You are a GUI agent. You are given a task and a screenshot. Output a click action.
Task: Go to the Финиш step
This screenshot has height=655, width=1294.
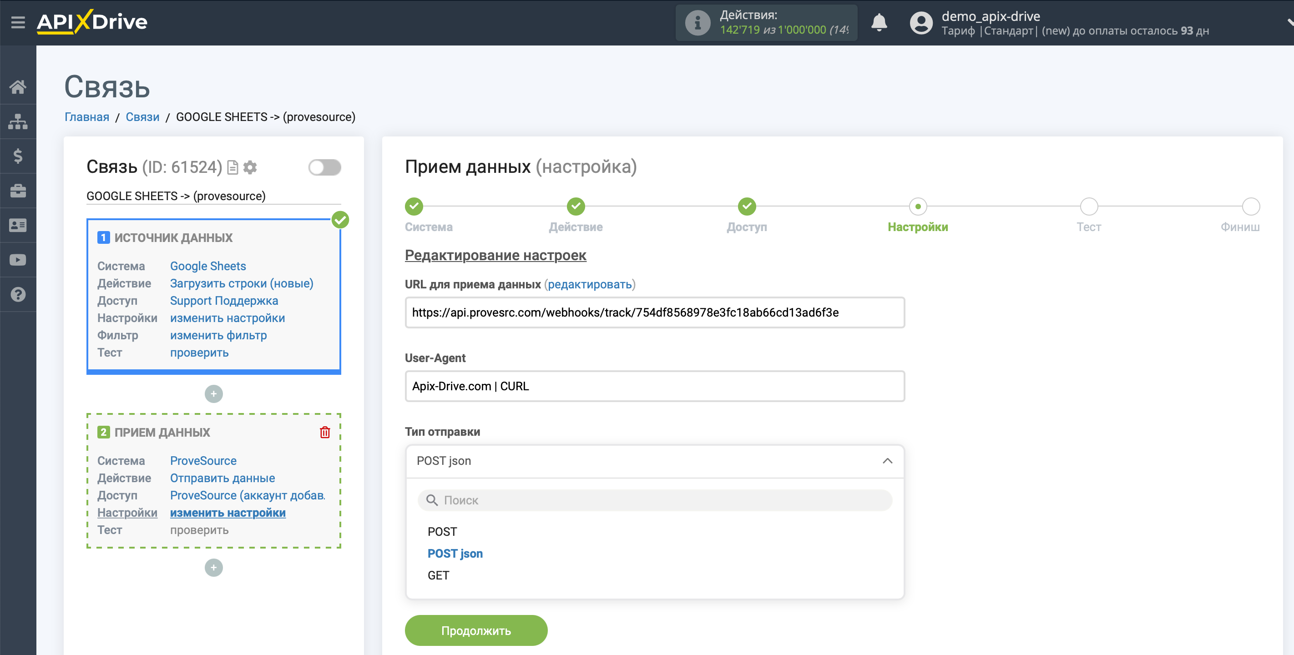(1251, 206)
